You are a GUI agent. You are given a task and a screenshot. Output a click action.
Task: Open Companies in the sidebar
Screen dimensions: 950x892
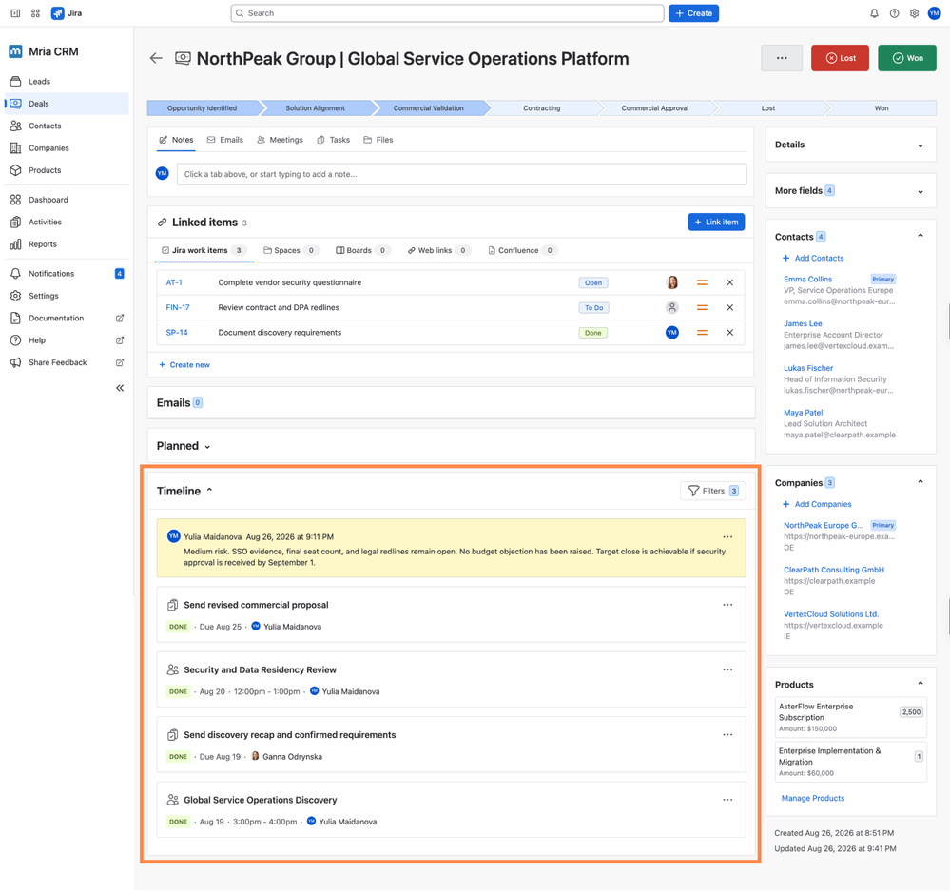click(67, 148)
